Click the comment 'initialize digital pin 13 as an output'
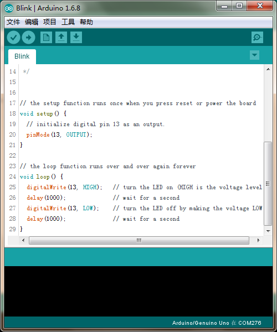 click(x=100, y=124)
